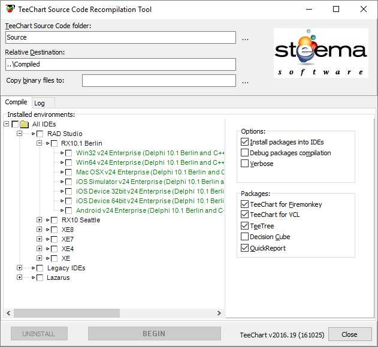Click the scroll left arrow under the tree

point(8,313)
